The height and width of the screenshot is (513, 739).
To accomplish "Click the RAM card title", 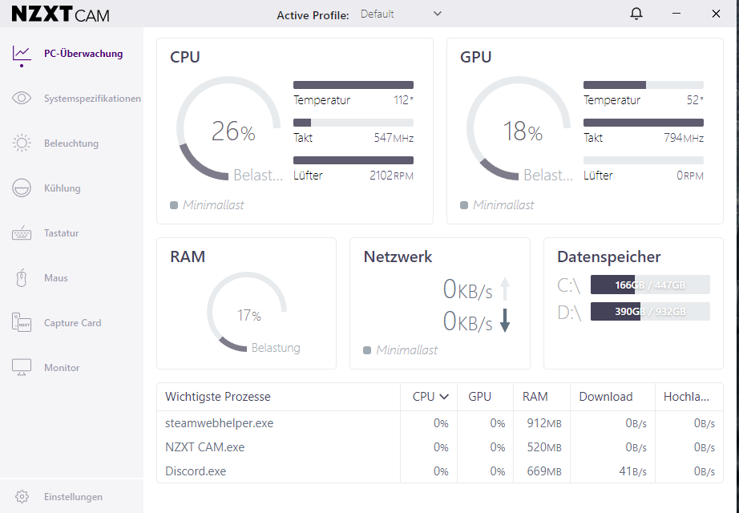I will (x=188, y=256).
